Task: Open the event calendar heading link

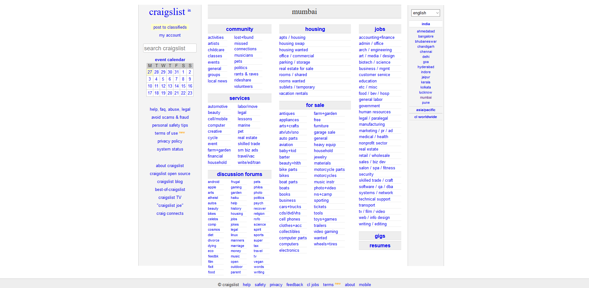Action: coord(170,60)
